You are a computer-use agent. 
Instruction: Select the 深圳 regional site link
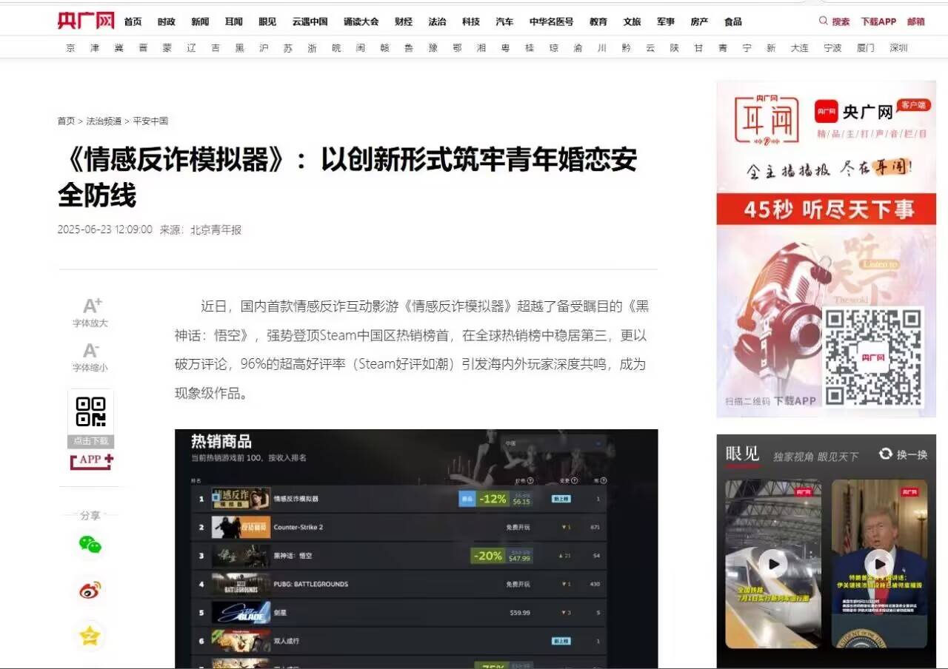tap(898, 48)
